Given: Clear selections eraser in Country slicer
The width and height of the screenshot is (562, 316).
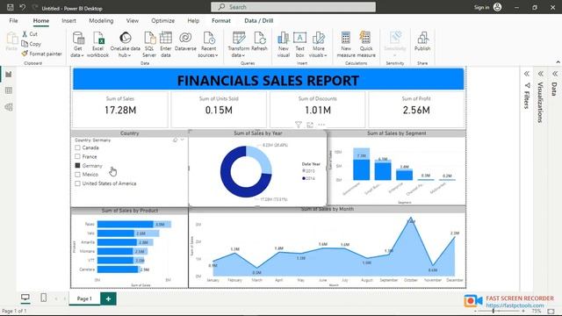Looking at the screenshot, I should (x=175, y=140).
